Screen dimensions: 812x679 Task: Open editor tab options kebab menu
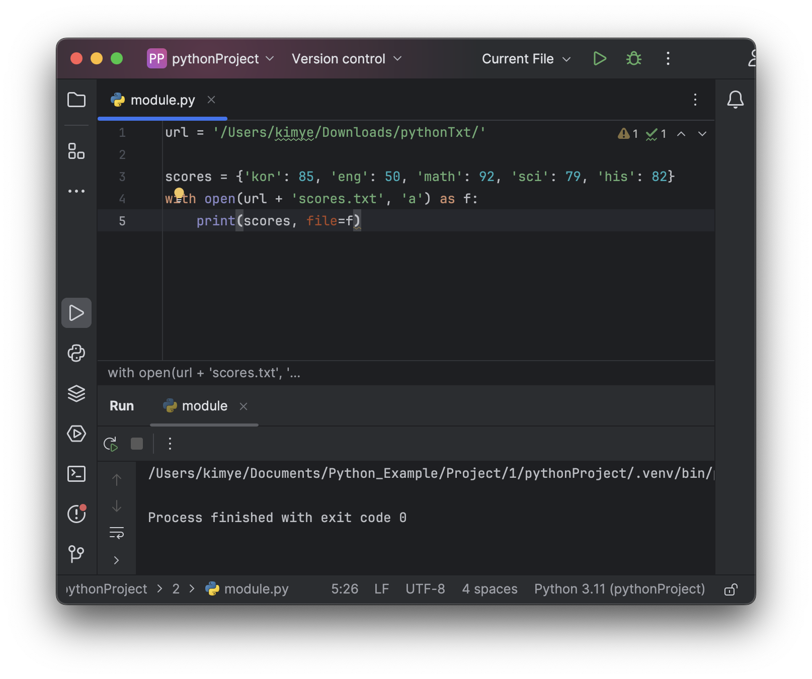(695, 100)
